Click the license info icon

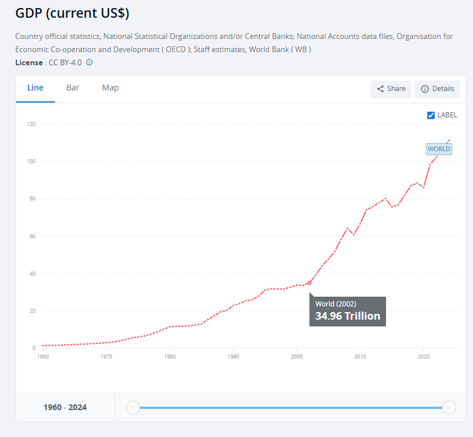tap(89, 62)
